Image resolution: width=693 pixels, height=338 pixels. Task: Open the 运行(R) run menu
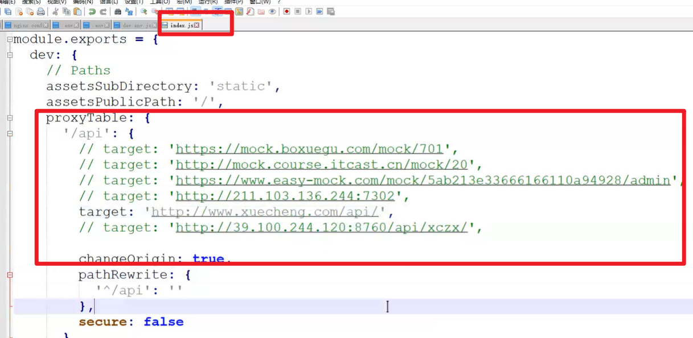(x=208, y=2)
